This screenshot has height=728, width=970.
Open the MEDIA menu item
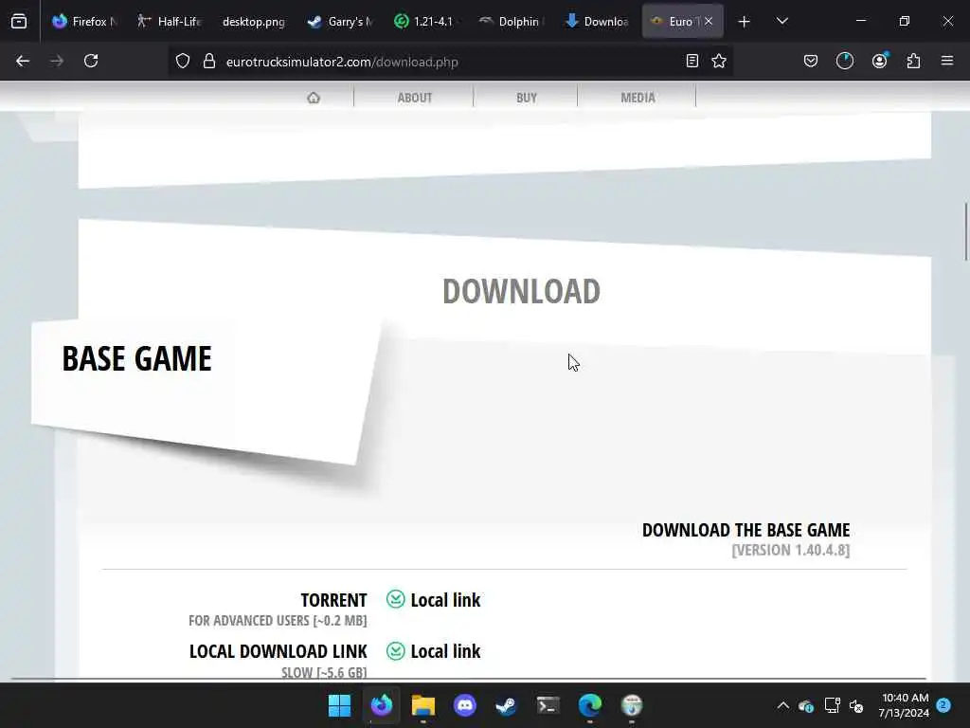pyautogui.click(x=638, y=98)
